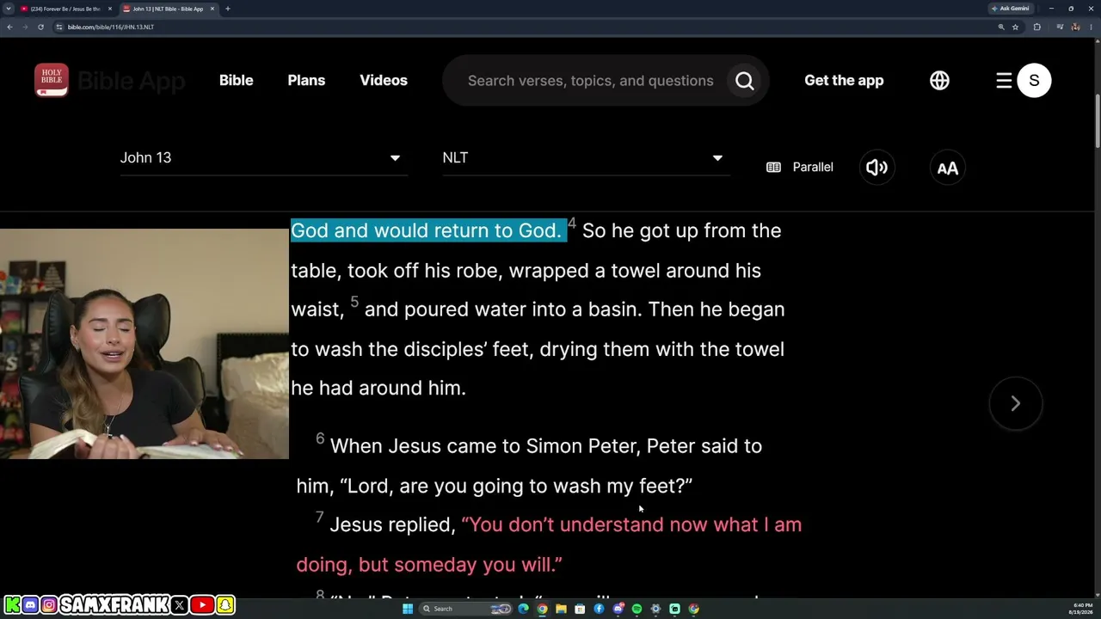This screenshot has height=619, width=1101.
Task: Open Facebook from taskbar
Action: click(599, 609)
